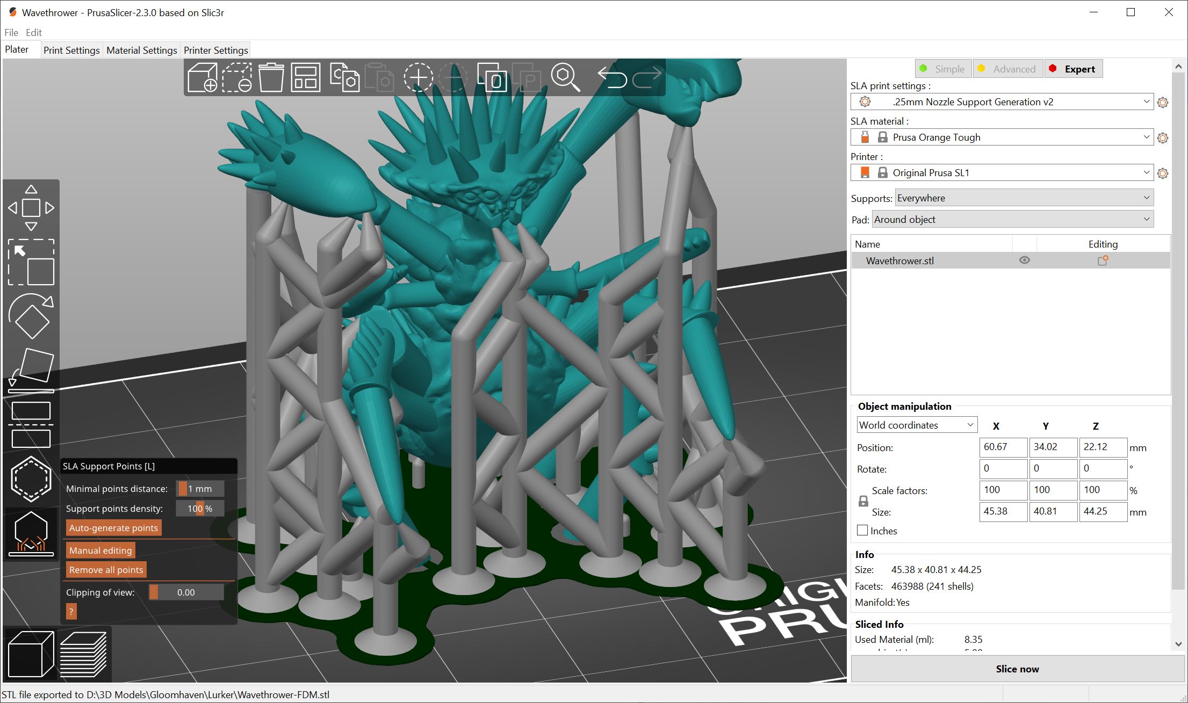Viewport: 1188px width, 703px height.
Task: Adjust Minimal points distance slider
Action: [200, 489]
